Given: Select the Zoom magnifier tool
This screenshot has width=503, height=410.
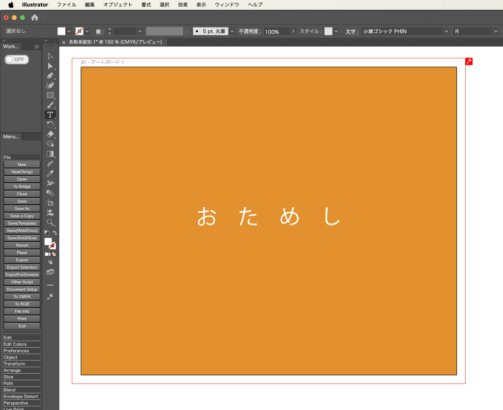Looking at the screenshot, I should coord(50,222).
